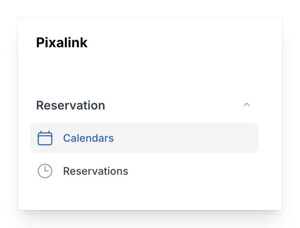
Task: Click the highlighted Calendars row
Action: pyautogui.click(x=144, y=138)
